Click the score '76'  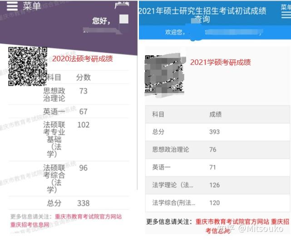pyautogui.click(x=213, y=149)
